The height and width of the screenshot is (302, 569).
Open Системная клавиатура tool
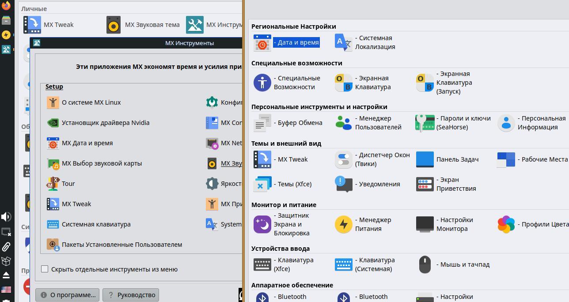coord(88,224)
